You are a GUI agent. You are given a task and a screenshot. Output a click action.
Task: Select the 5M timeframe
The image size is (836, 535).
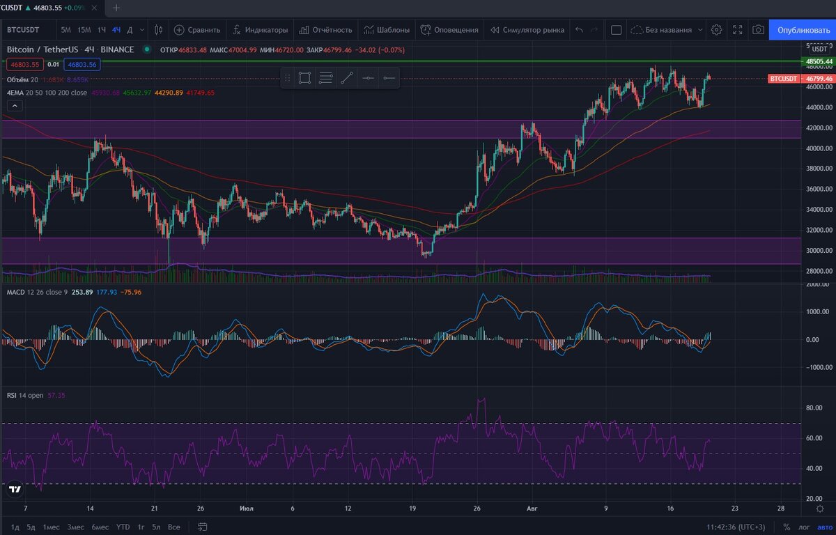pyautogui.click(x=65, y=30)
